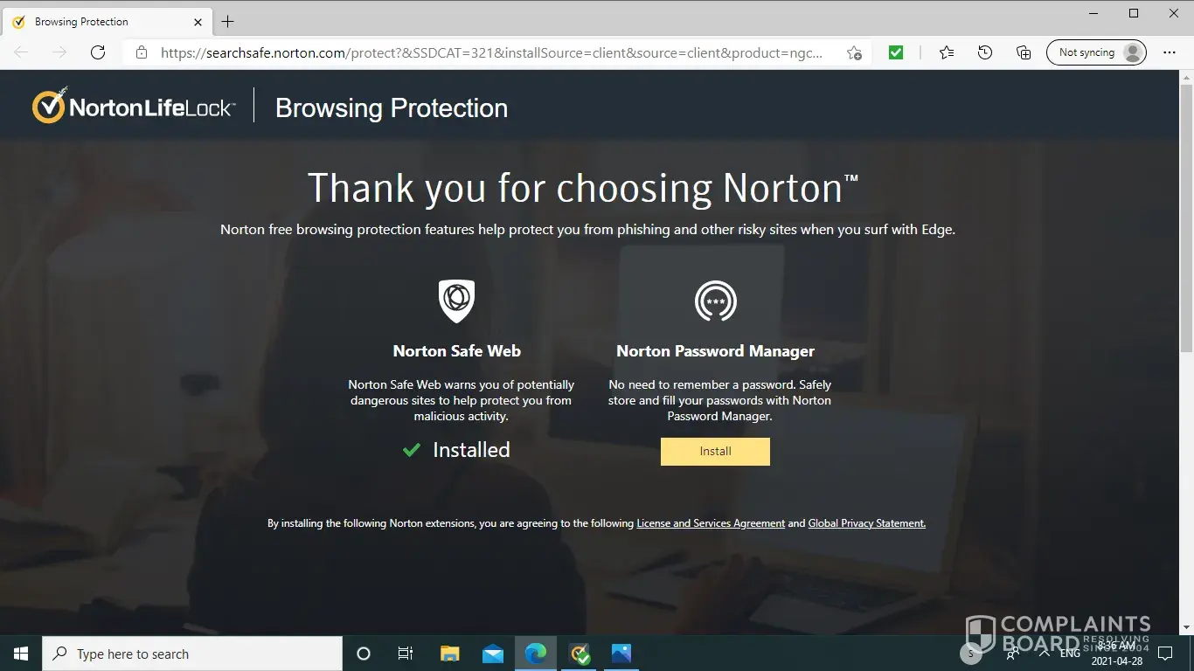
Task: Open the Photos app on taskbar
Action: [x=621, y=654]
